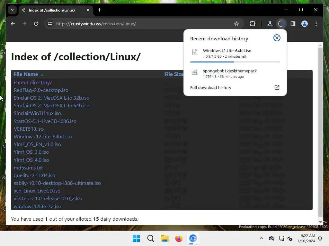Open full download history external link icon
Screen dimensions: 329x246
click(x=277, y=87)
